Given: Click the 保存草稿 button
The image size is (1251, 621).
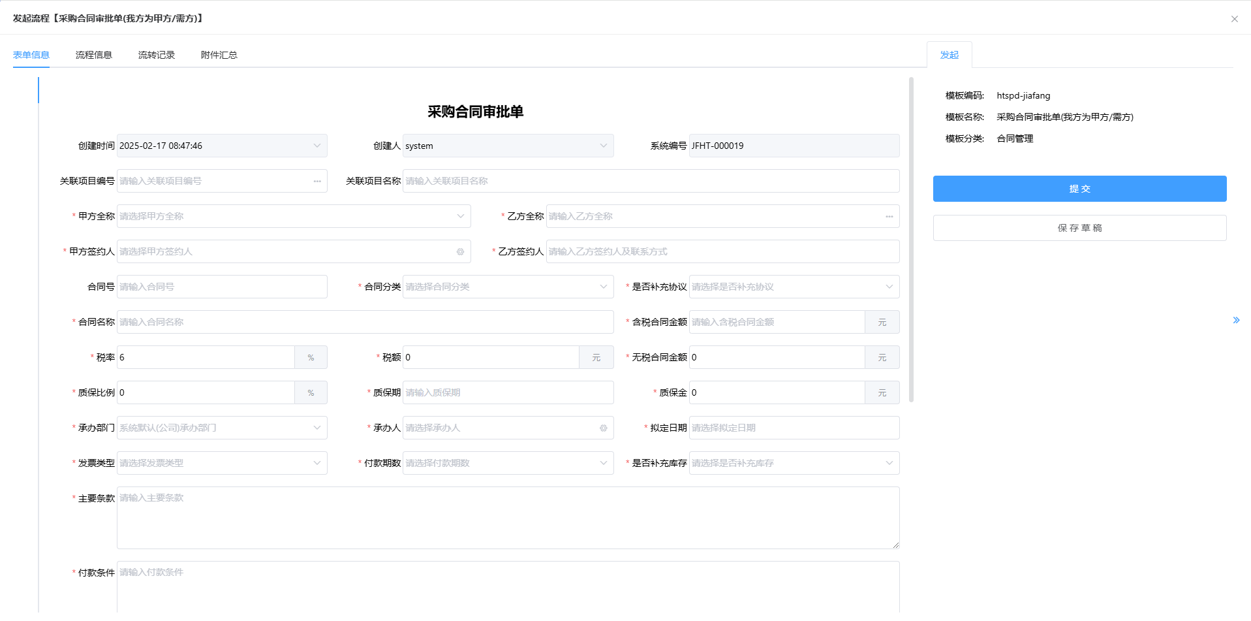Looking at the screenshot, I should 1079,228.
